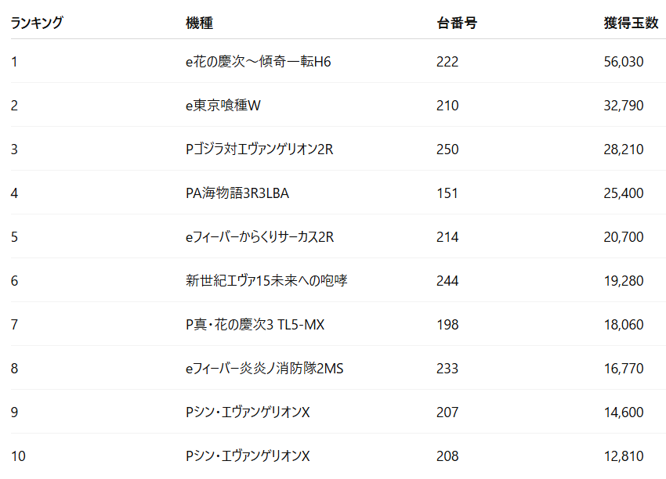Click the ランキング column header

pyautogui.click(x=37, y=23)
